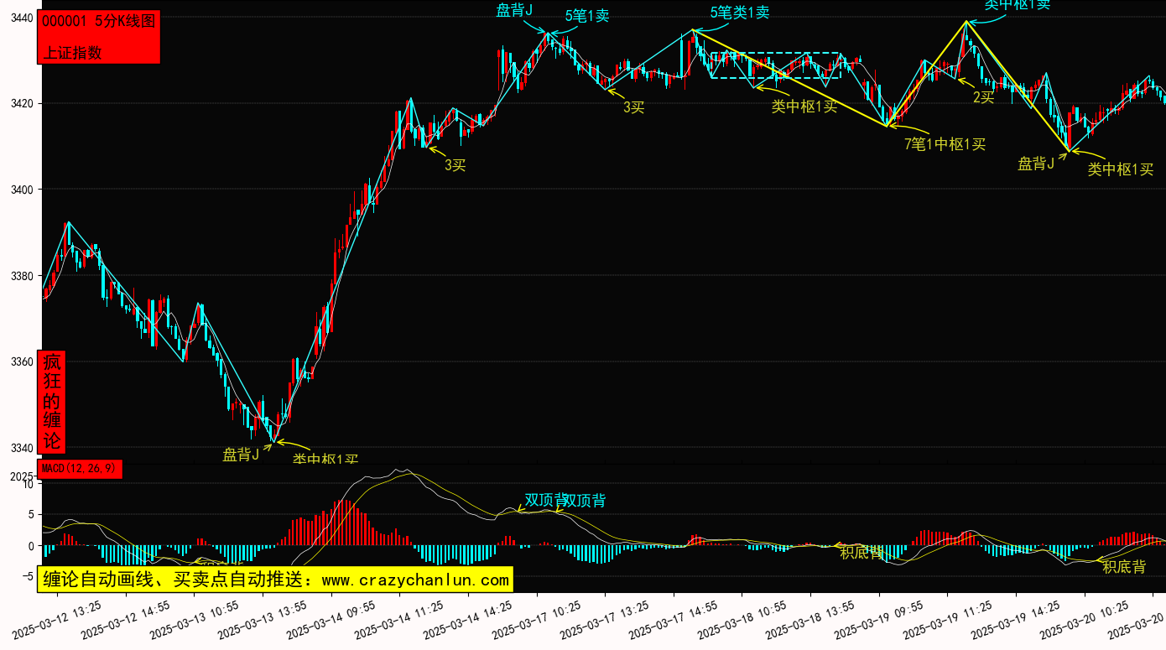Select the MACD(12,26,9) indicator label
1166x650 pixels.
click(81, 468)
